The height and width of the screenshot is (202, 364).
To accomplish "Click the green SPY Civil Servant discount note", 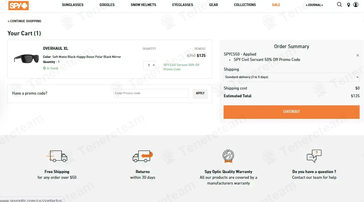I will [181, 67].
